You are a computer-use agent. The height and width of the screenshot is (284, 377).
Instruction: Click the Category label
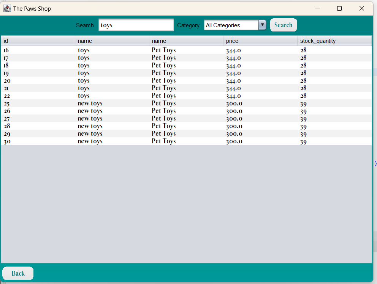[x=188, y=25]
